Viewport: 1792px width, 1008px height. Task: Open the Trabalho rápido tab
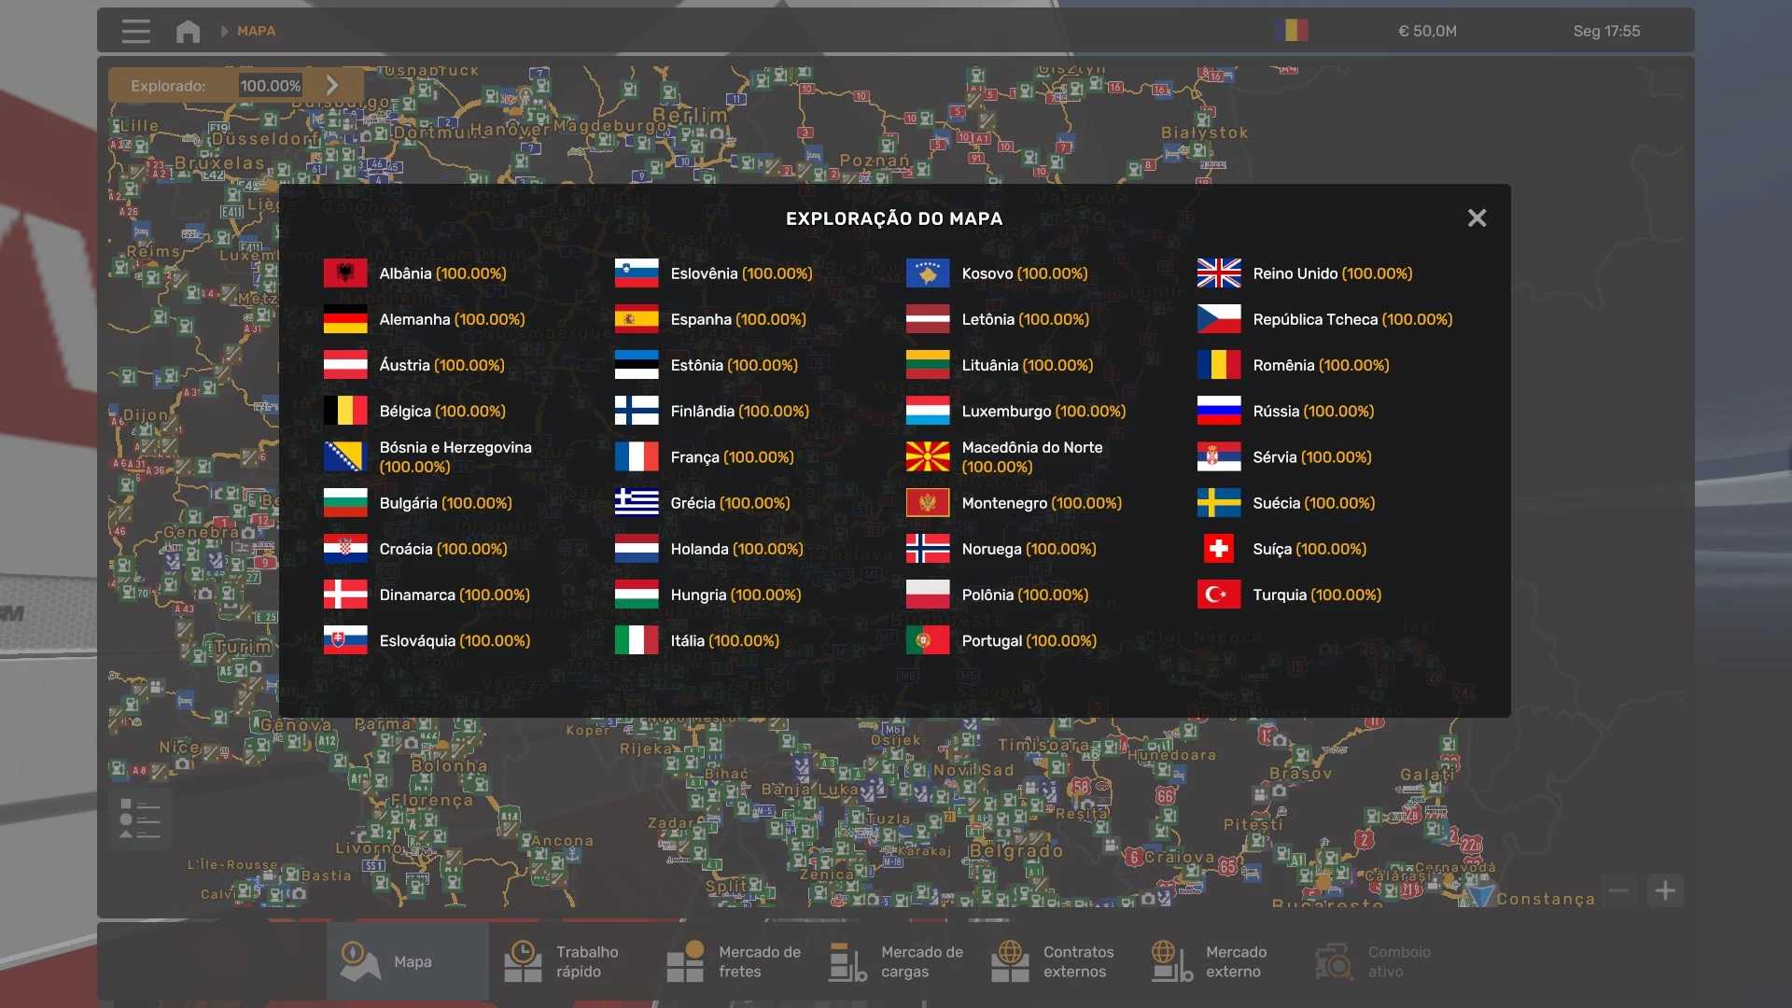coord(569,961)
